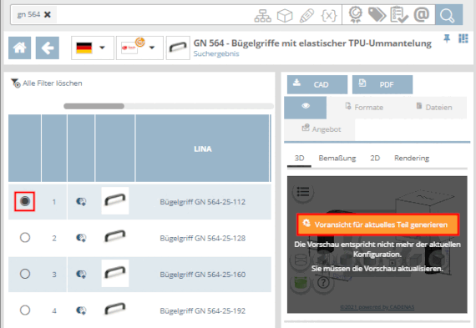The image size is (476, 328).
Task: Select the 3D view tab
Action: pyautogui.click(x=299, y=158)
